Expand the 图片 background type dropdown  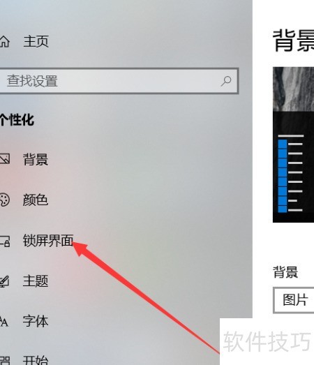coord(294,300)
